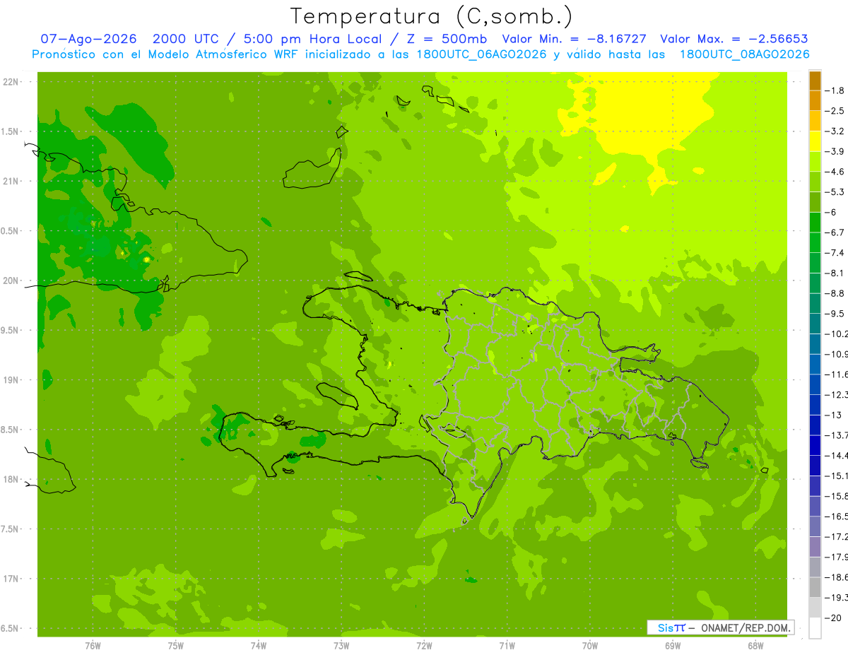Click the '-6' legend value
Image resolution: width=848 pixels, height=655 pixels.
click(832, 212)
